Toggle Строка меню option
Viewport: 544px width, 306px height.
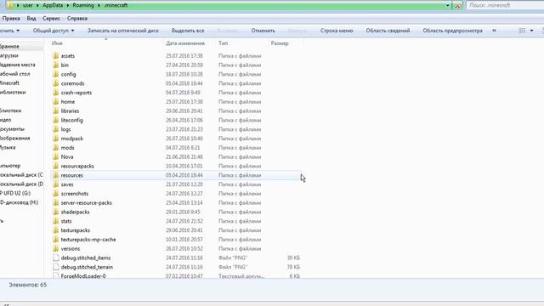coord(337,31)
